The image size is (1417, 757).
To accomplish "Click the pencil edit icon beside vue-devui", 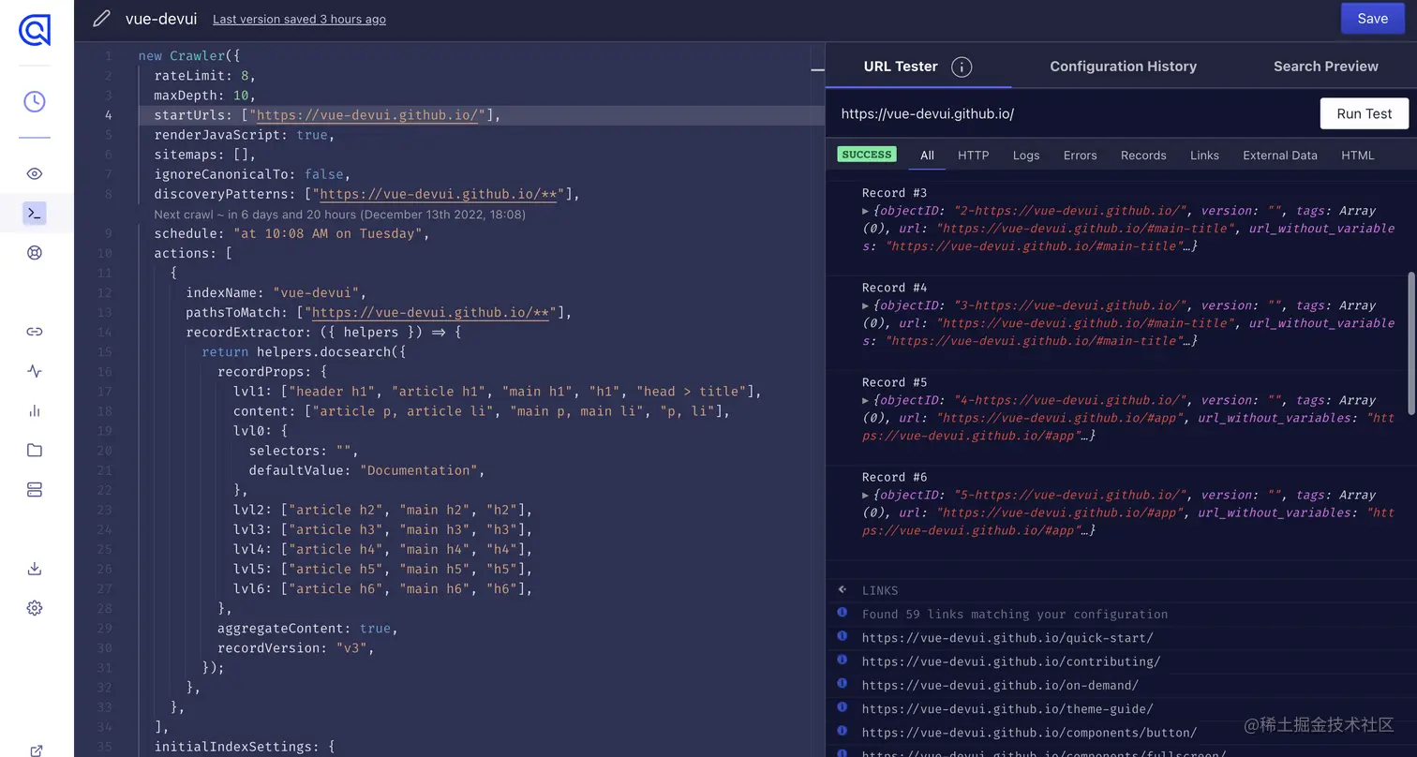I will pyautogui.click(x=101, y=19).
